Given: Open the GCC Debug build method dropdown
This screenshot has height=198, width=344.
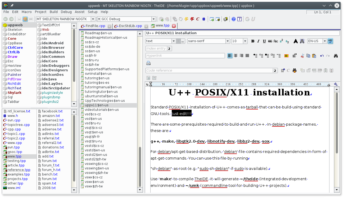Looking at the screenshot, I should [x=153, y=19].
